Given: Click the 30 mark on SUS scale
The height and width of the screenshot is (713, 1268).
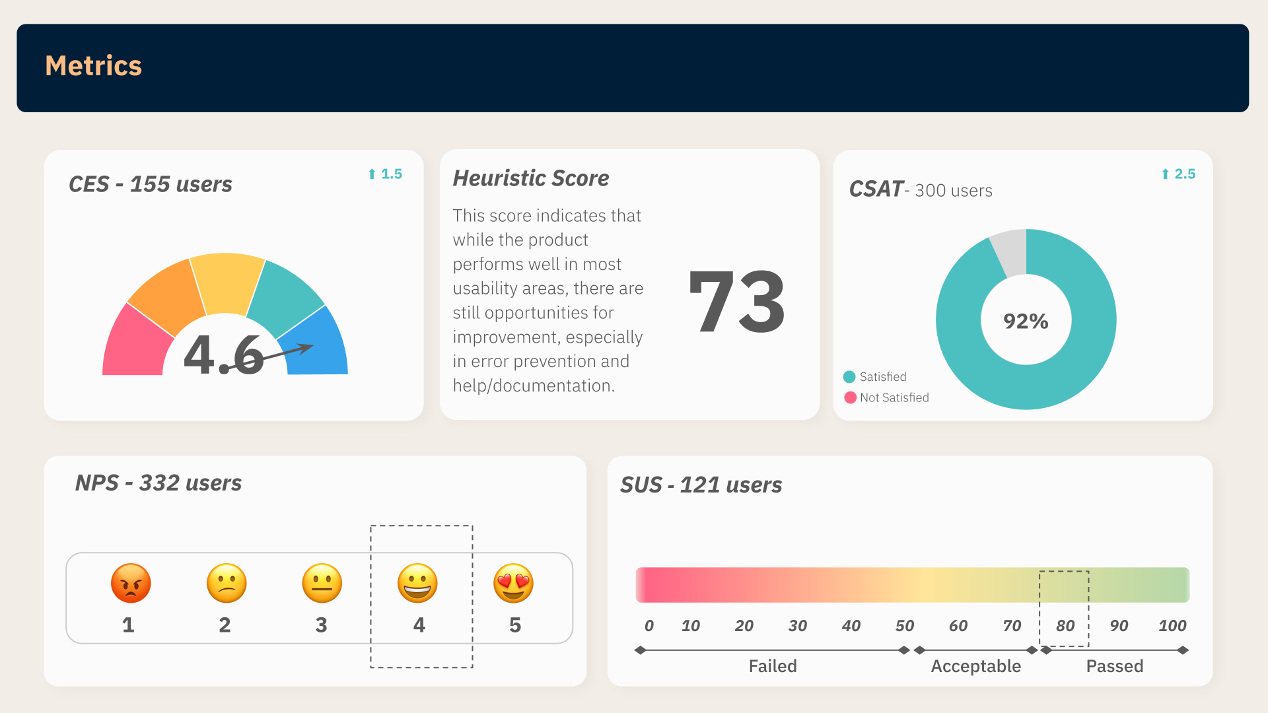Looking at the screenshot, I should [x=798, y=626].
